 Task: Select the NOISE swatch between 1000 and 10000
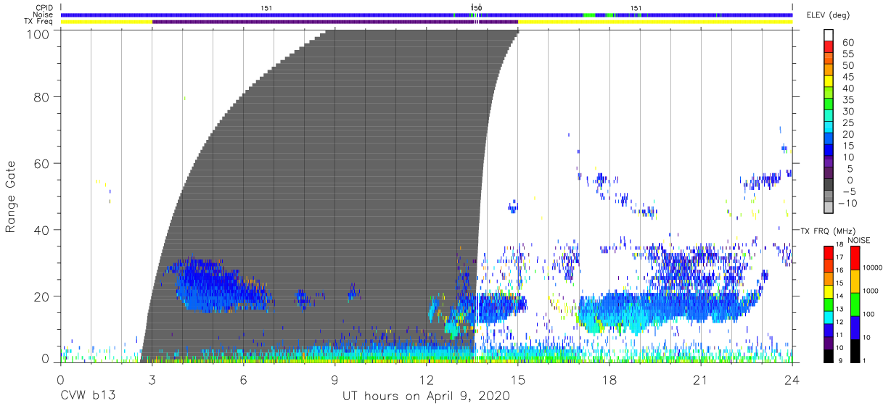[x=855, y=281]
